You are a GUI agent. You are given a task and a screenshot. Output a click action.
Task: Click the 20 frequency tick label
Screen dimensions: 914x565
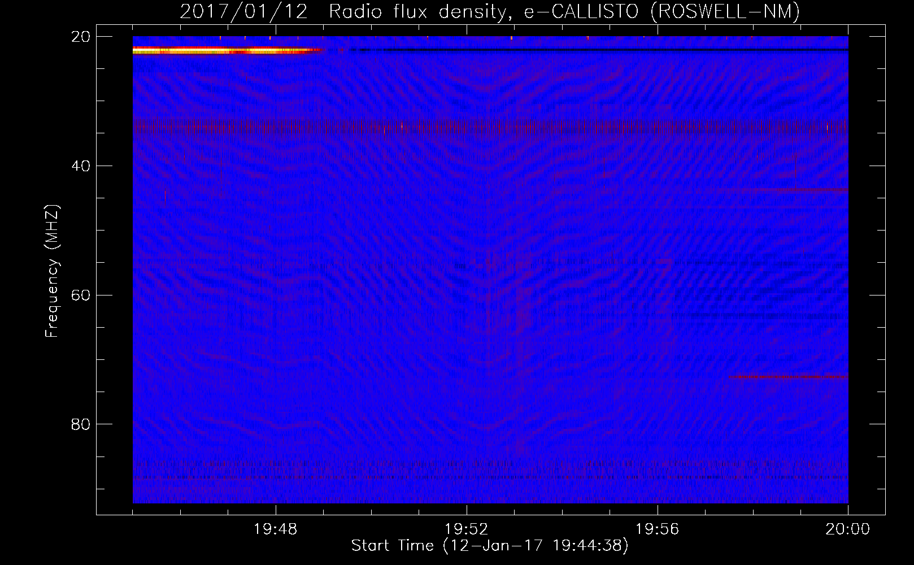point(80,37)
